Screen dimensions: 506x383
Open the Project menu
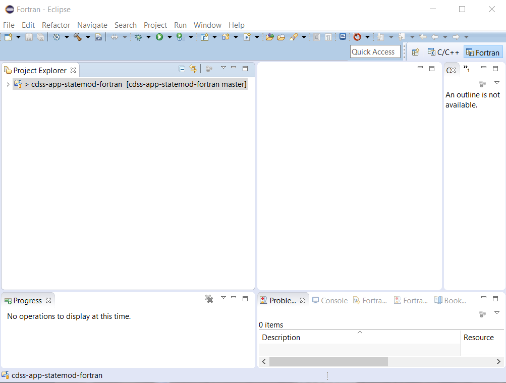155,25
